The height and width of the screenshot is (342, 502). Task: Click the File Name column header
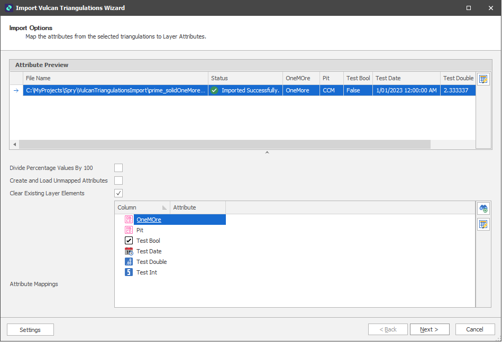[115, 78]
